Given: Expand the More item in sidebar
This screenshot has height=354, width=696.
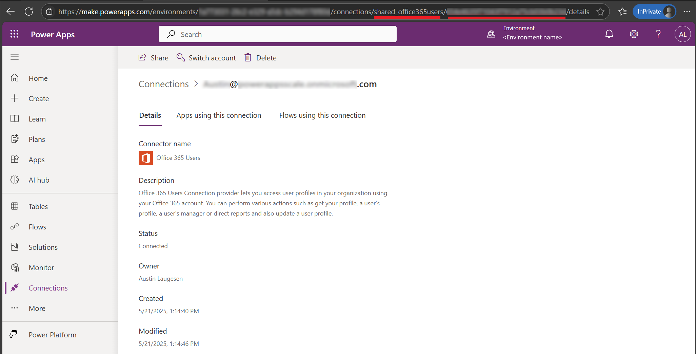Looking at the screenshot, I should [x=37, y=308].
